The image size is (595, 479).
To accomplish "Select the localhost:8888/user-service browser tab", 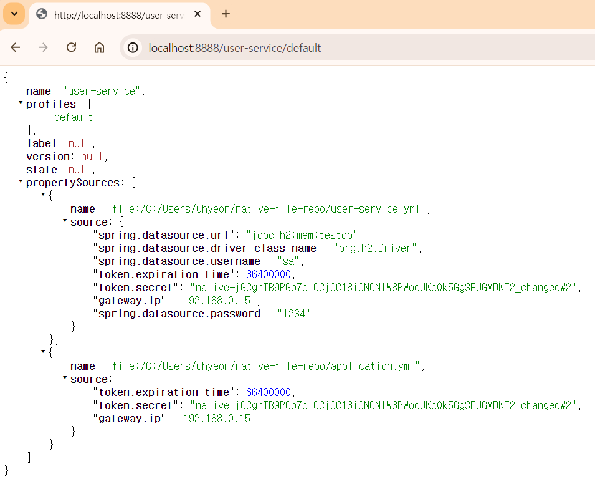I will click(x=120, y=15).
